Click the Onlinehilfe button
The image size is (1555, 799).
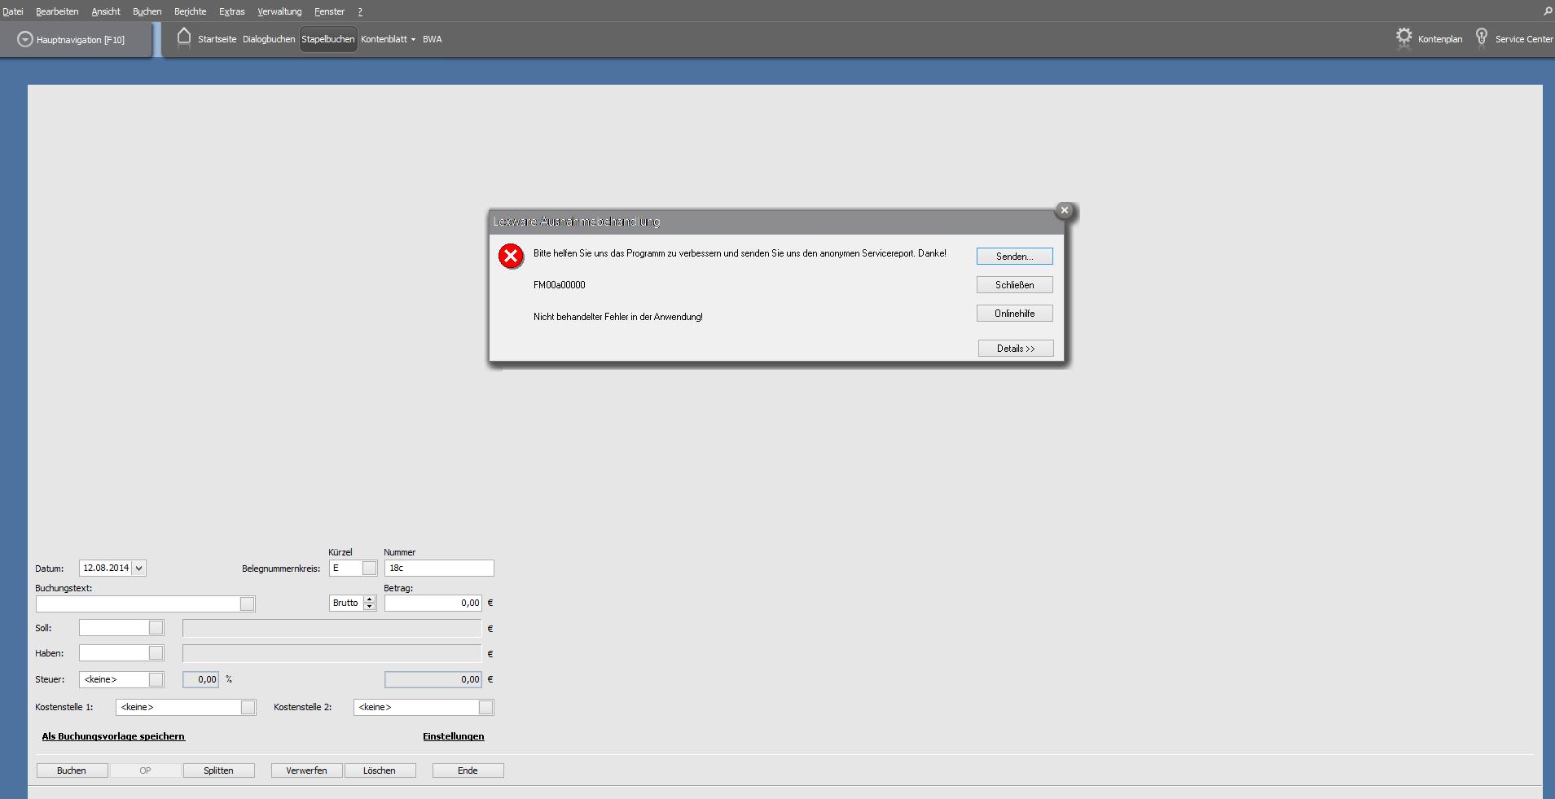coord(1015,314)
